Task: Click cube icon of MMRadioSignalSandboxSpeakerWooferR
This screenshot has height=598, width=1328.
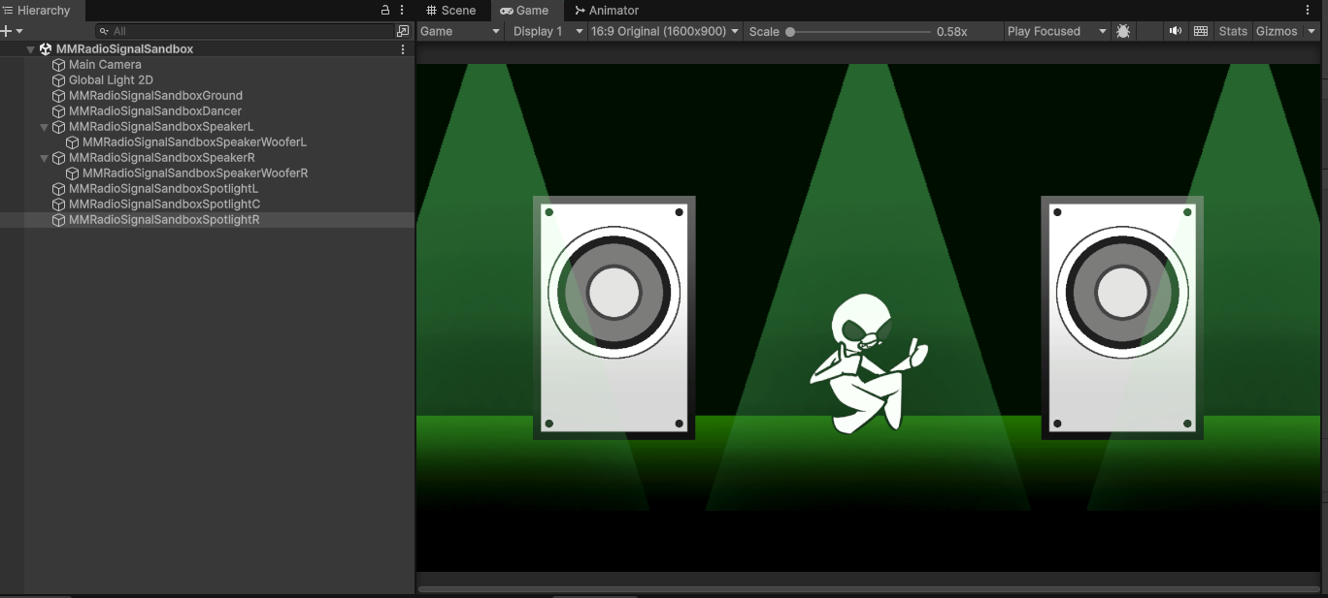Action: (72, 173)
